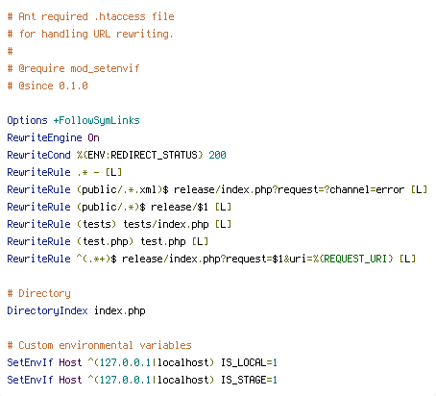The width and height of the screenshot is (436, 396).
Task: Click the RewriteCond directive keyword
Action: click(x=38, y=155)
